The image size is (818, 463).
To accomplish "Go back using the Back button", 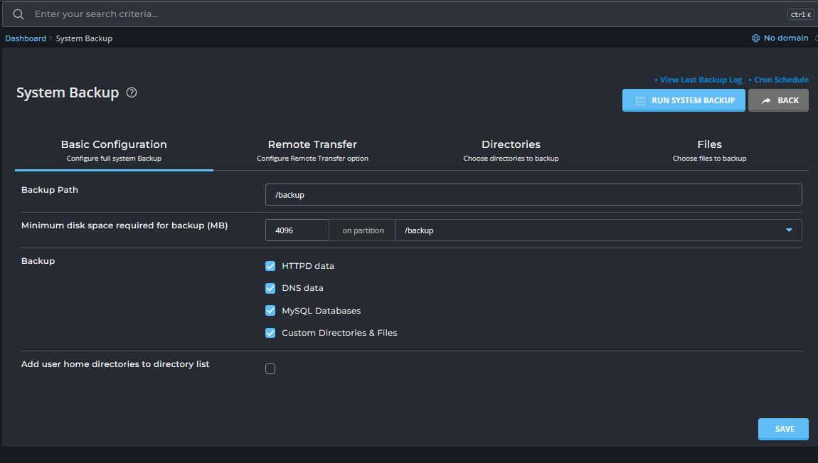I will click(778, 100).
